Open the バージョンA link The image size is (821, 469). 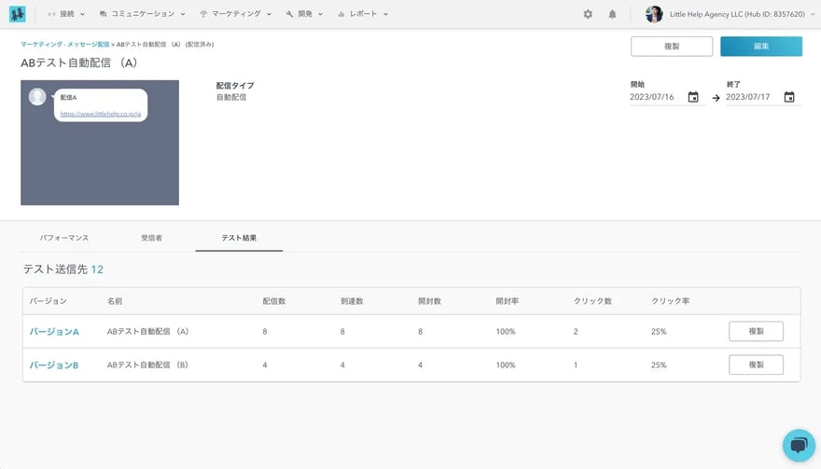[54, 332]
